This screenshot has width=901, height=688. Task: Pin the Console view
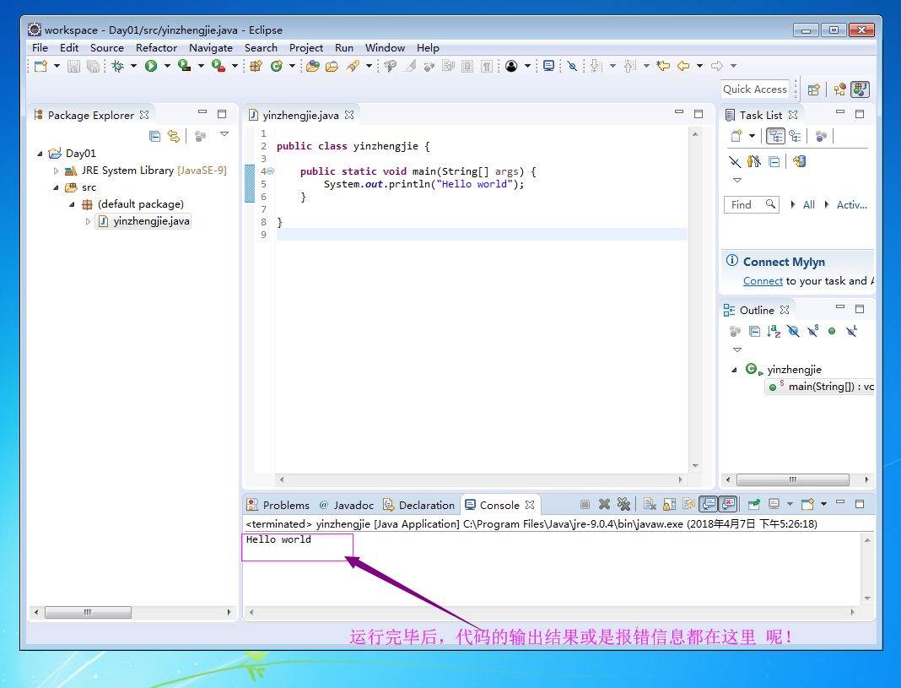pos(753,505)
